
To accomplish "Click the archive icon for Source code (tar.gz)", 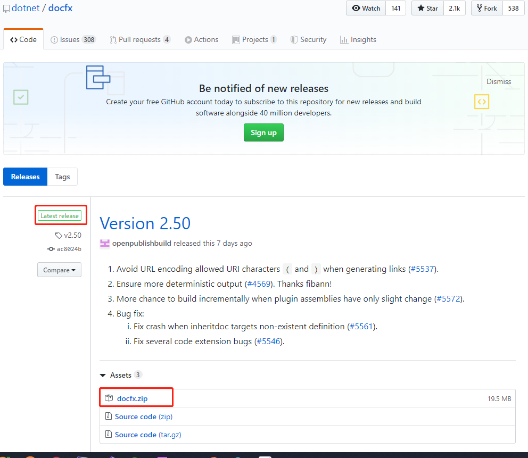I will [x=109, y=435].
